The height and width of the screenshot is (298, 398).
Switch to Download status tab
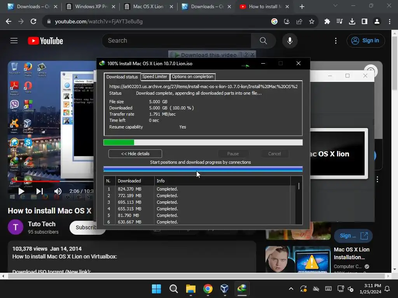pyautogui.click(x=122, y=77)
